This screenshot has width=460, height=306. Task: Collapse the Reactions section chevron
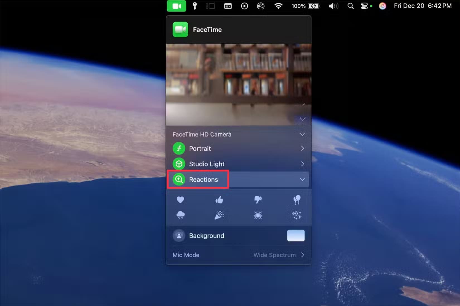pyautogui.click(x=302, y=179)
